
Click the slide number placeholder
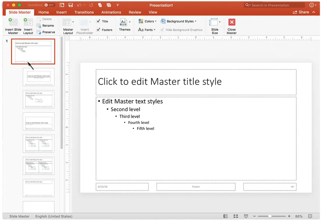270,187
